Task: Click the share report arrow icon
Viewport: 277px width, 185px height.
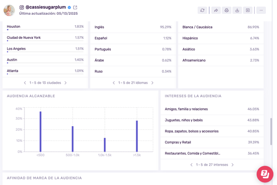Action: click(216, 10)
